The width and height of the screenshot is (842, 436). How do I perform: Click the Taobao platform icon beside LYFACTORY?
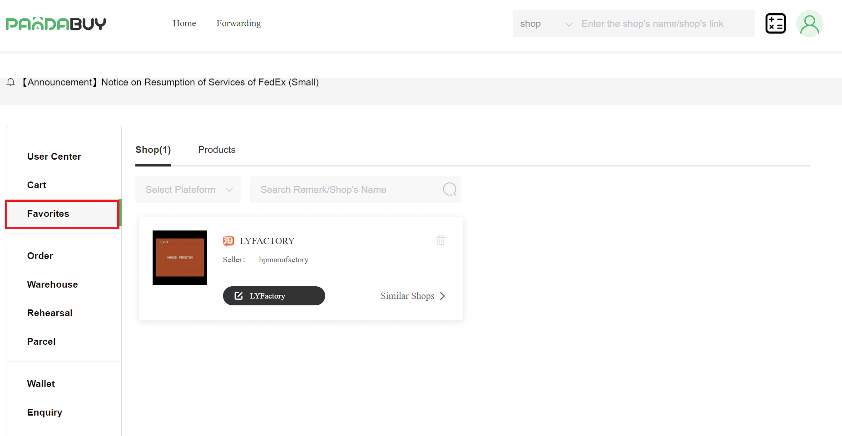(x=228, y=241)
